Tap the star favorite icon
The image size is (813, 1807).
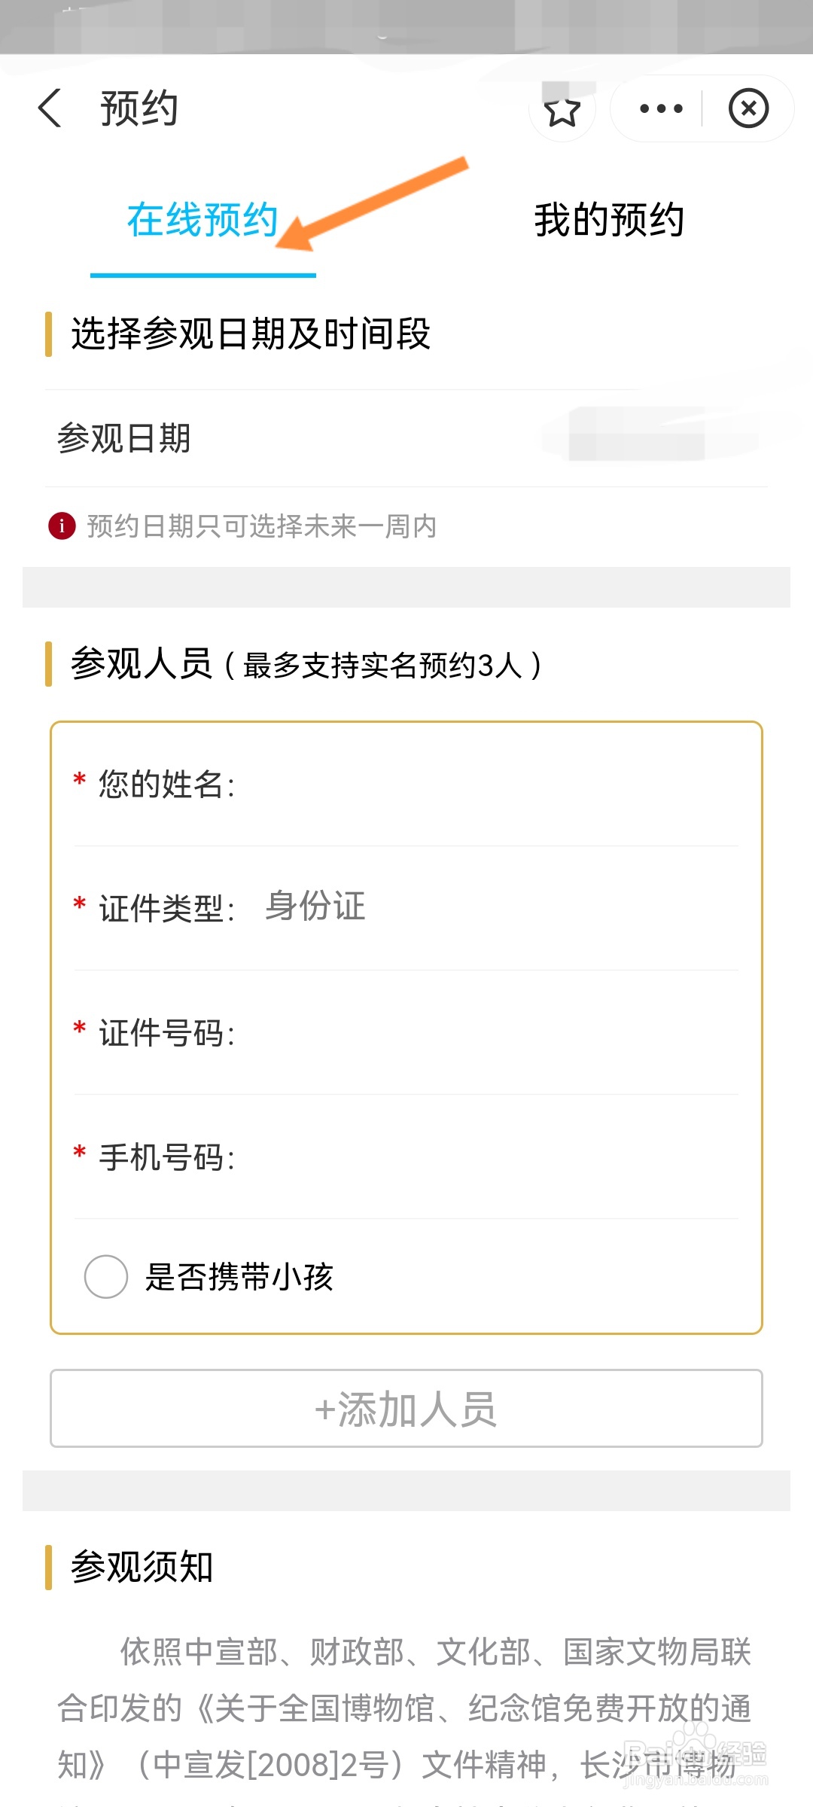coord(562,110)
